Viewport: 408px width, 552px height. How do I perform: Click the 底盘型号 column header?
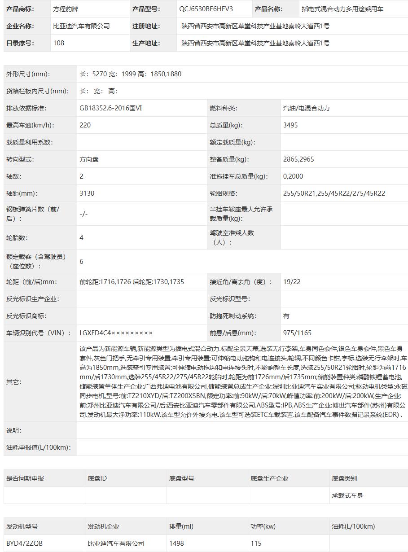pyautogui.click(x=182, y=478)
